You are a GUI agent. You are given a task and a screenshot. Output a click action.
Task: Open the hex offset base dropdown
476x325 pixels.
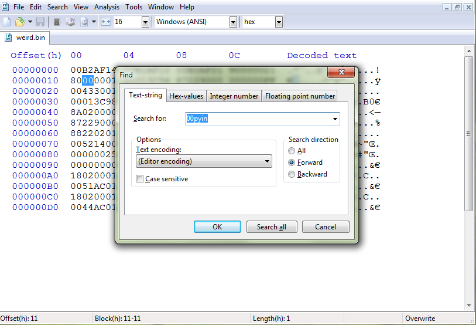click(279, 22)
